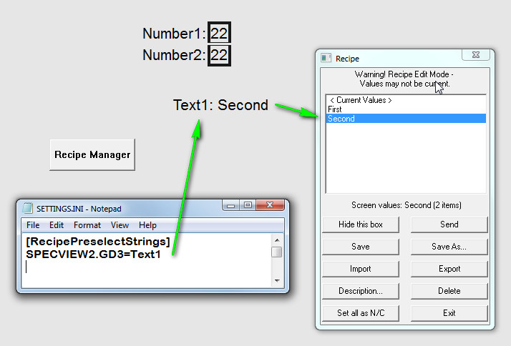Screen dimensions: 511x346
Task: Open Notepad View menu
Action: pos(120,225)
